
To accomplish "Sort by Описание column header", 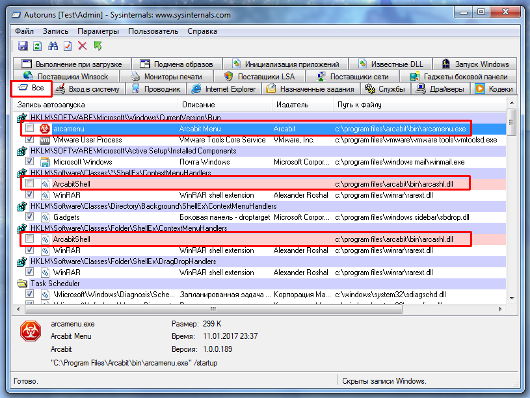I will click(x=225, y=105).
